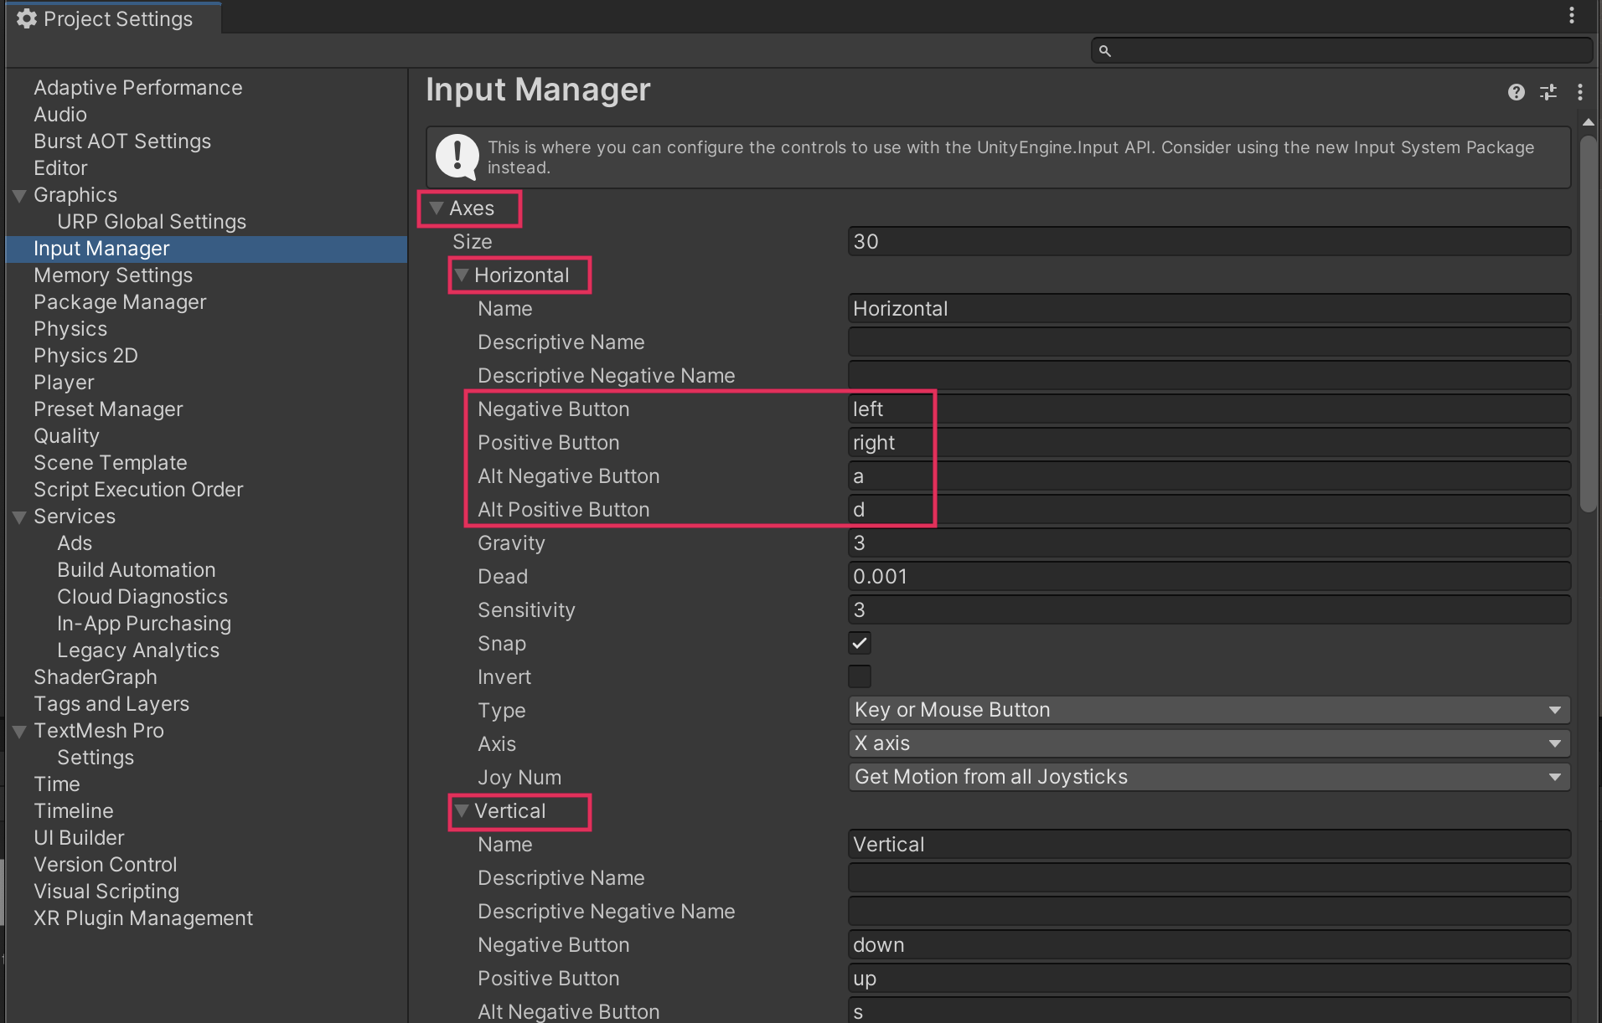The height and width of the screenshot is (1023, 1602).
Task: Click the Gravity value field
Action: [1208, 543]
